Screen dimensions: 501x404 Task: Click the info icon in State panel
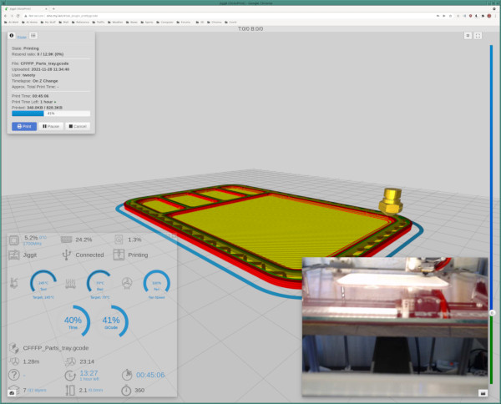point(12,35)
